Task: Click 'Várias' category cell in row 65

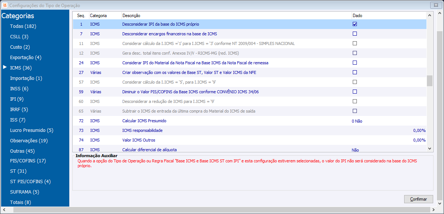Action: [x=96, y=111]
